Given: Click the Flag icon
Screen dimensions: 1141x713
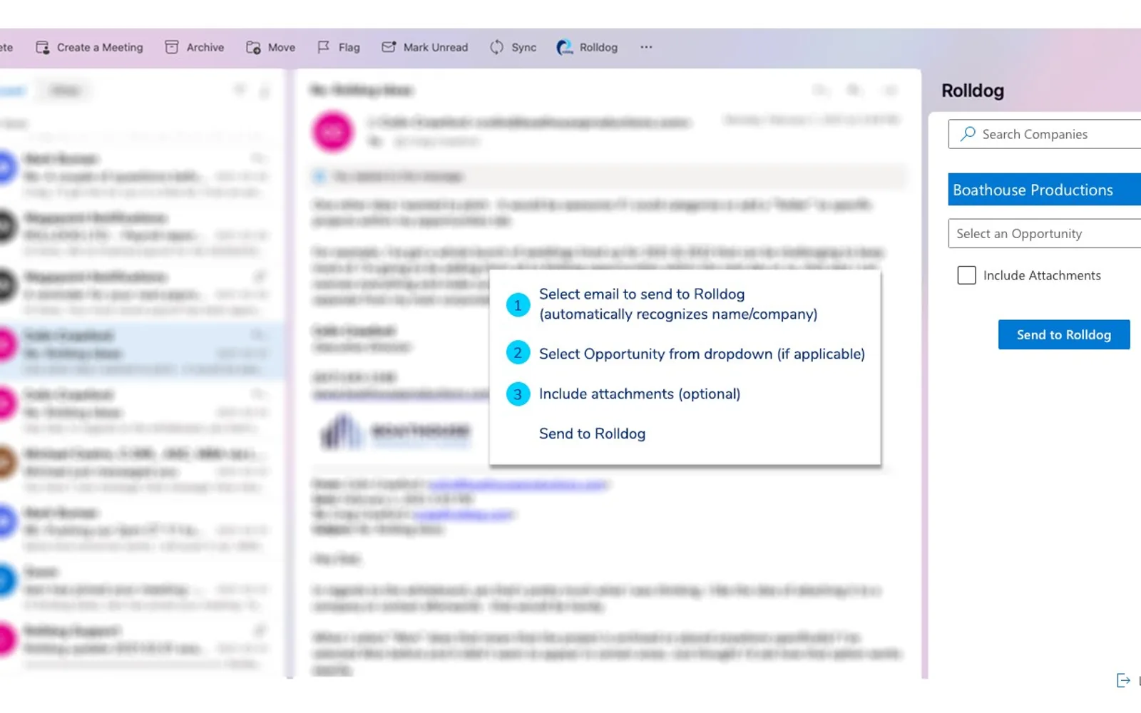Looking at the screenshot, I should tap(324, 47).
